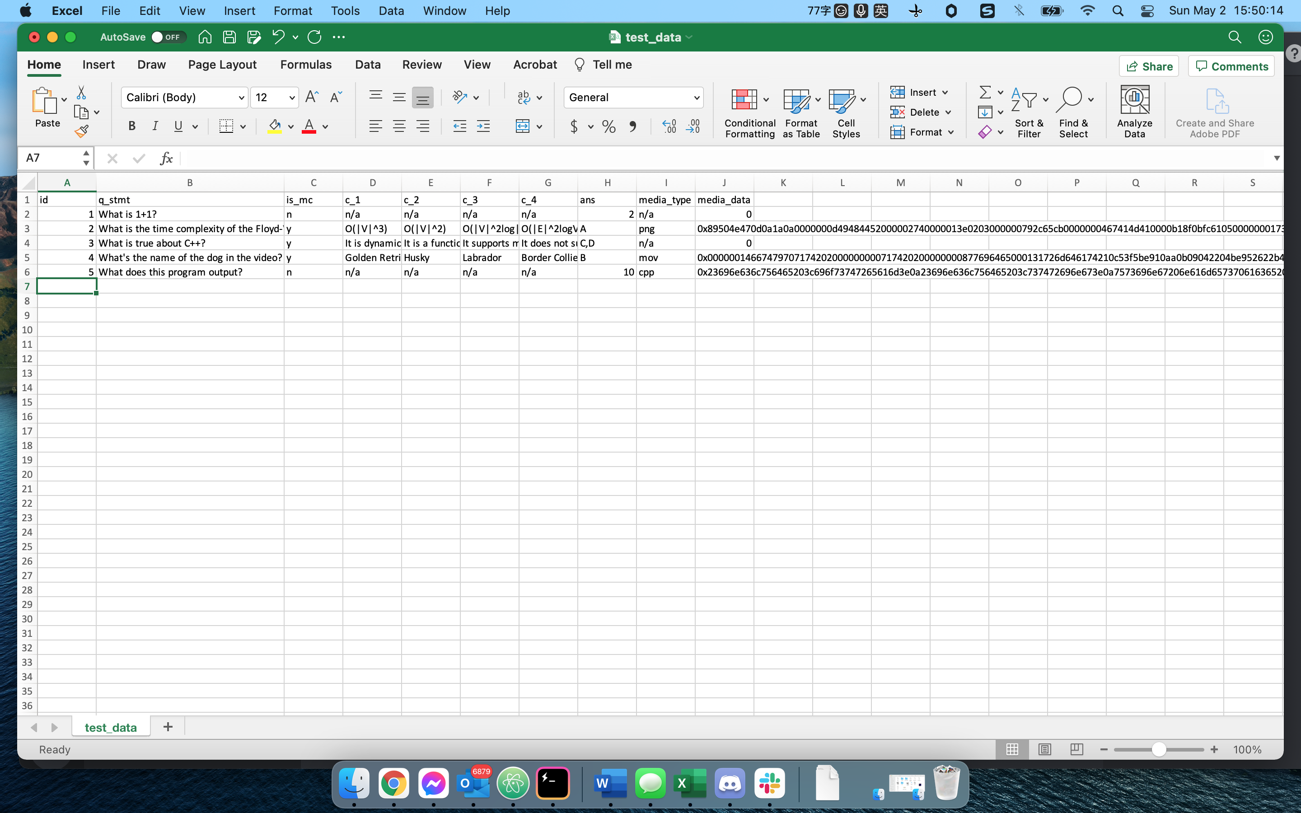The width and height of the screenshot is (1301, 813).
Task: Open the font size dropdown
Action: click(x=291, y=98)
